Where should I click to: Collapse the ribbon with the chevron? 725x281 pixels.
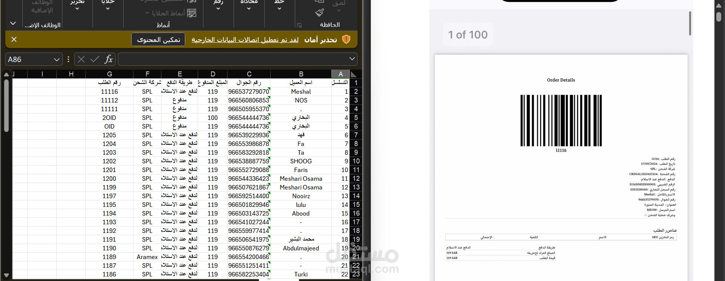13,23
